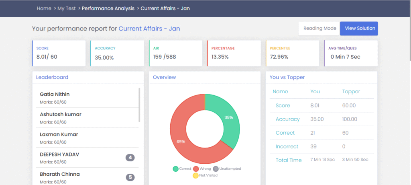The height and width of the screenshot is (185, 411).
Task: Toggle the green Correct legend marker
Action: pos(176,169)
